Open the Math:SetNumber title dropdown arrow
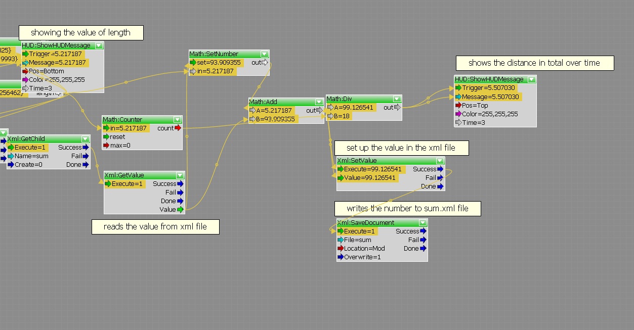The image size is (634, 330). pyautogui.click(x=264, y=54)
